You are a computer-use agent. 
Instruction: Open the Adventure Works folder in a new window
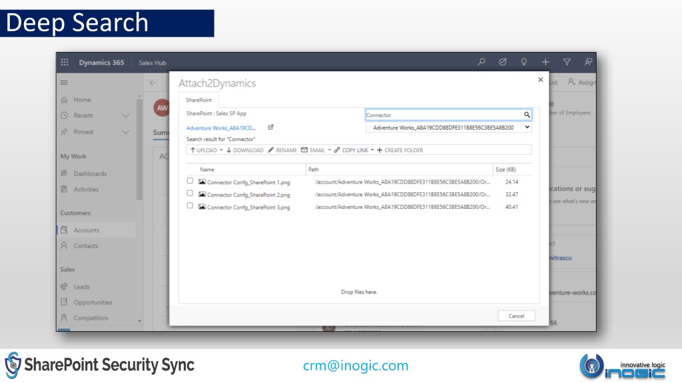pos(270,127)
